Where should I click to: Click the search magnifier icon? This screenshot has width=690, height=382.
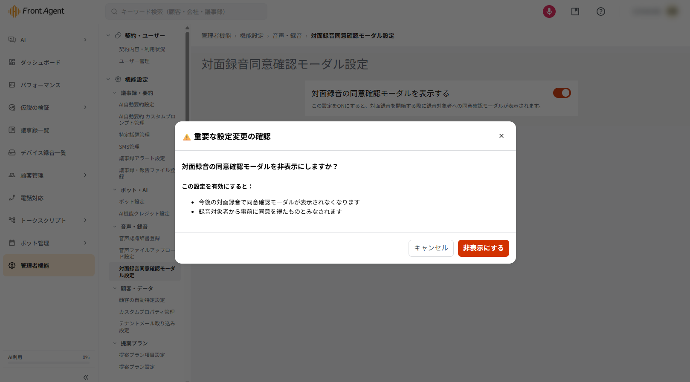click(x=114, y=11)
